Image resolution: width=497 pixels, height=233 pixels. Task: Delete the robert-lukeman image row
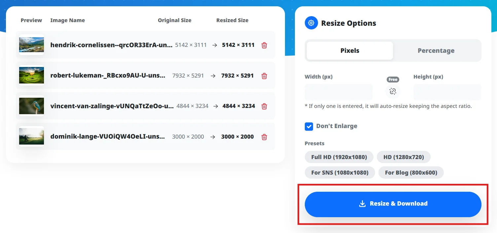click(264, 76)
